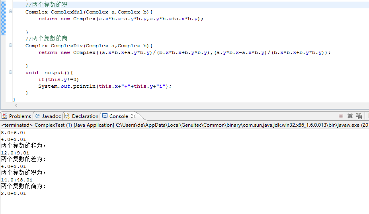Click the Console monitor icon
Screen dimensions: 369x214
pos(105,116)
